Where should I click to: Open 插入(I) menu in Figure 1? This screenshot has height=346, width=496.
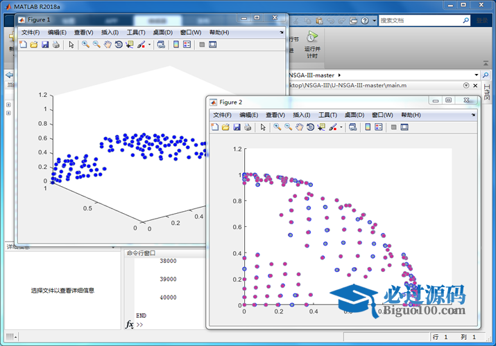pos(109,33)
